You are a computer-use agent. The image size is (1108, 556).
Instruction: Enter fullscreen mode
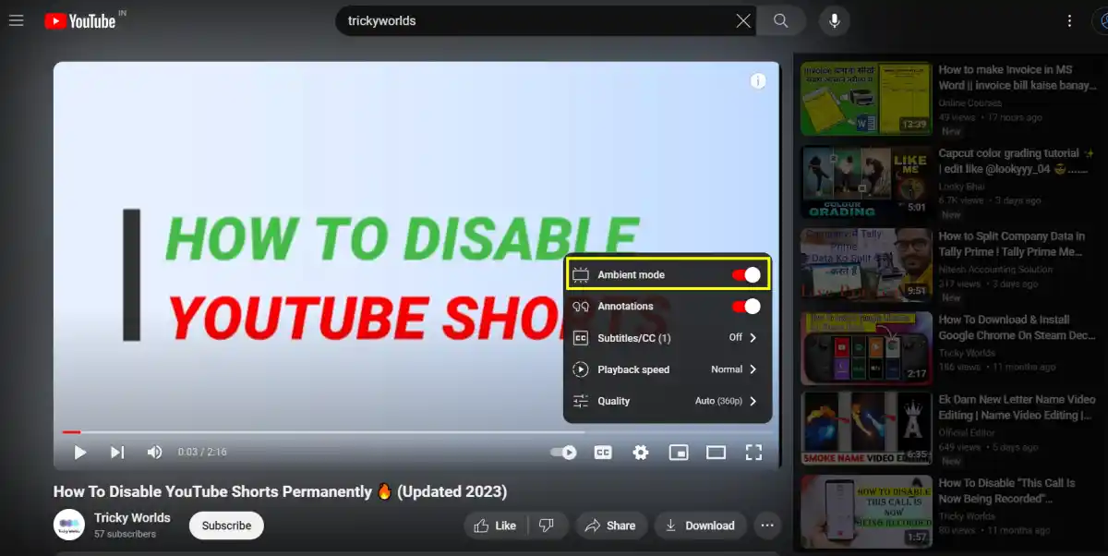753,452
